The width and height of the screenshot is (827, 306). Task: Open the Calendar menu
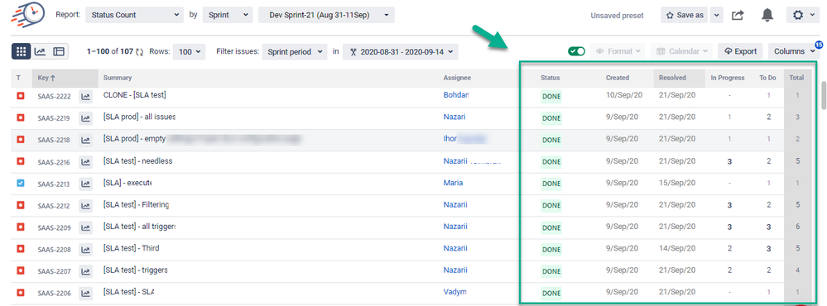point(681,51)
